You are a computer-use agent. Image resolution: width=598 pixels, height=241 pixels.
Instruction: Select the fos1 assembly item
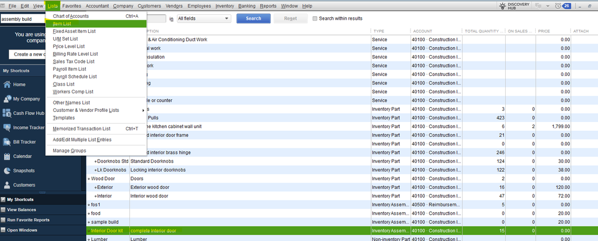click(95, 205)
